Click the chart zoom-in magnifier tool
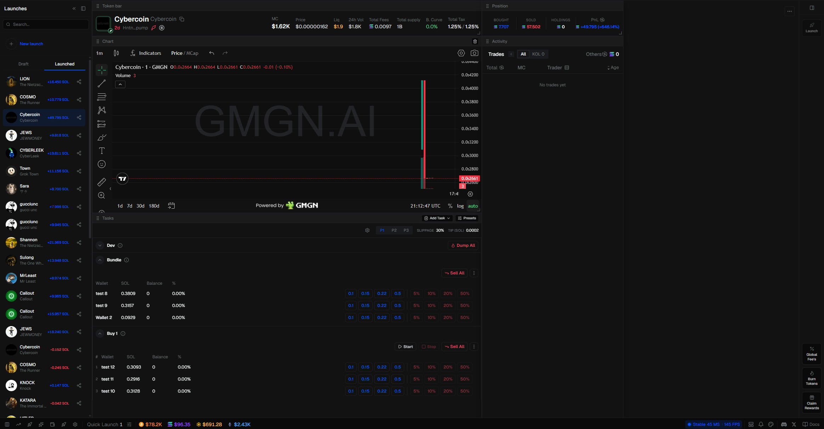 [x=102, y=195]
